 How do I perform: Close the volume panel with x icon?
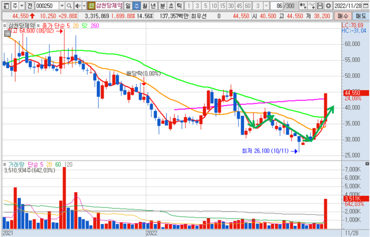point(367,163)
